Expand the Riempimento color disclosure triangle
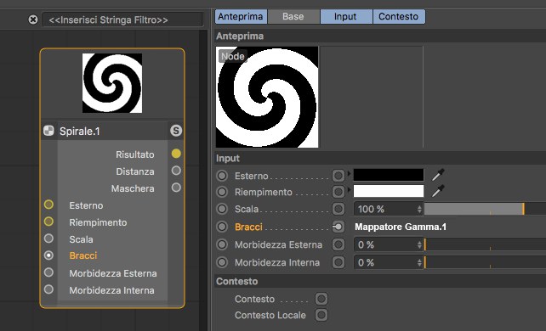The width and height of the screenshot is (546, 331). [349, 189]
